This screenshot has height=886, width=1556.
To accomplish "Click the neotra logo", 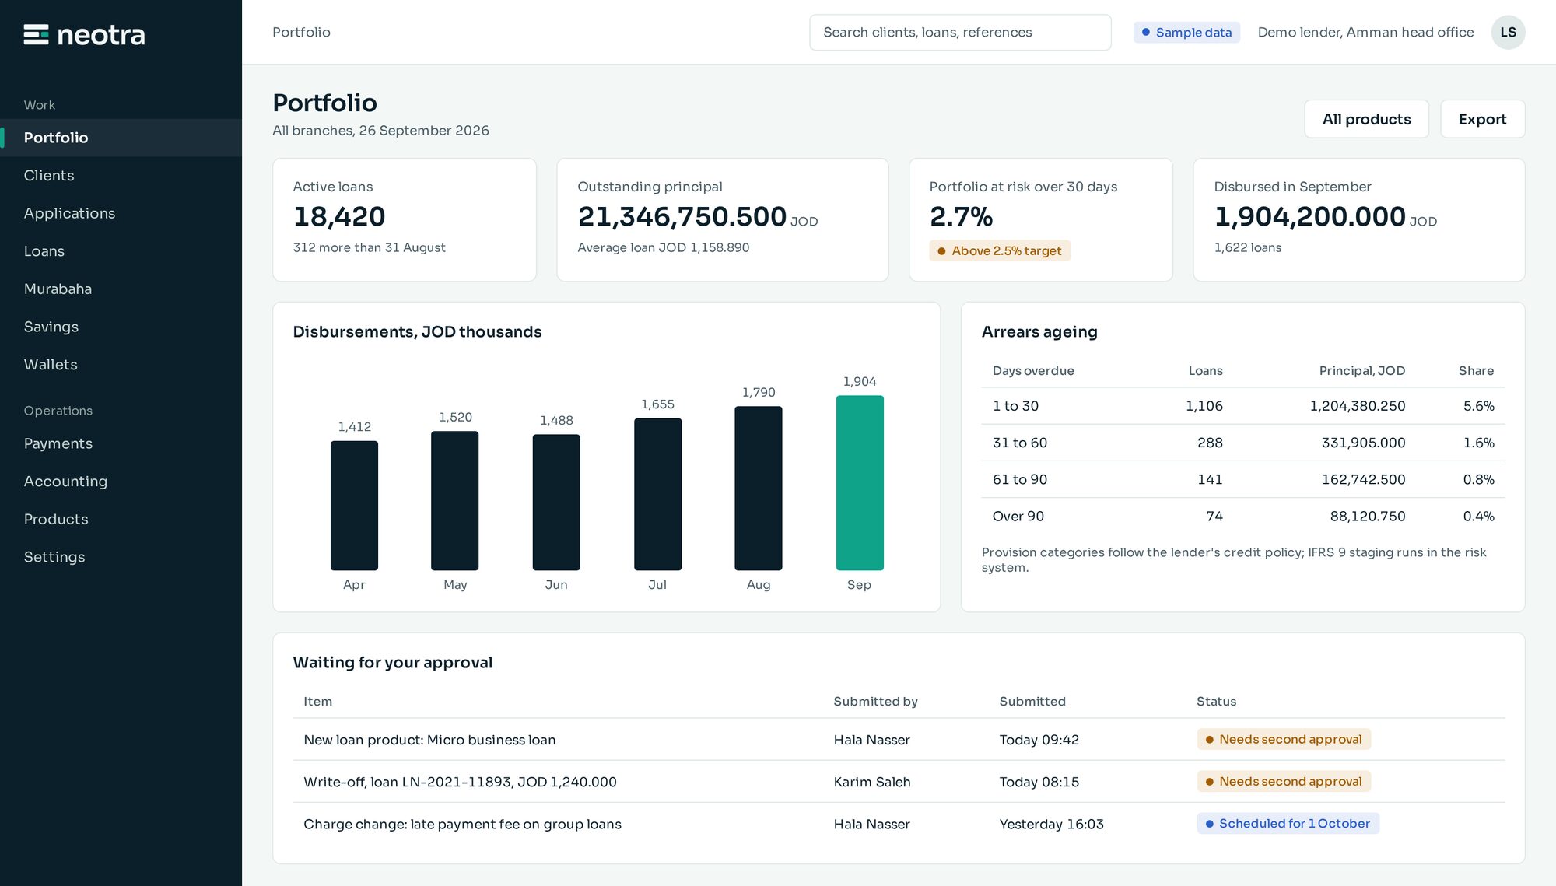I will pyautogui.click(x=84, y=34).
